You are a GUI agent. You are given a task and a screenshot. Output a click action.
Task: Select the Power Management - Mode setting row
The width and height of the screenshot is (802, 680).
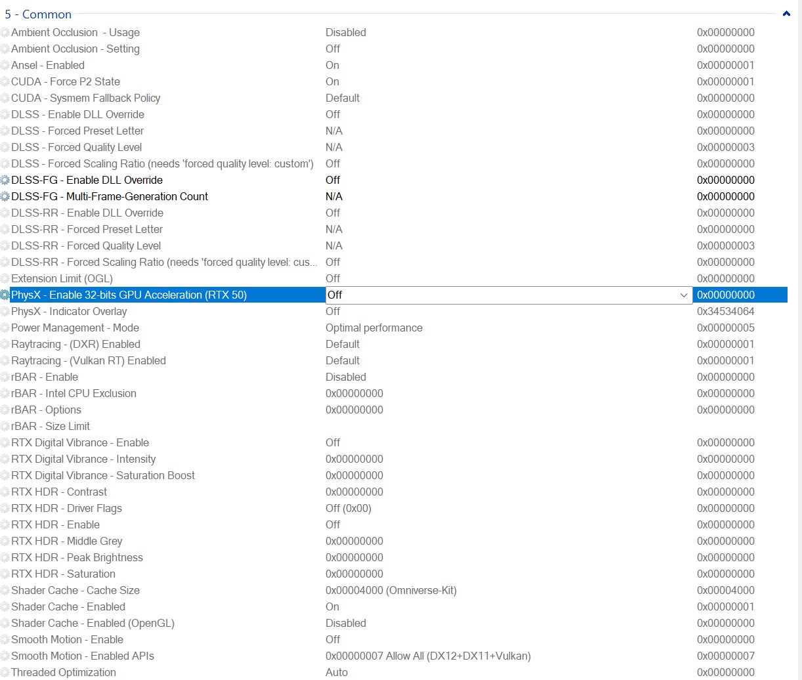coord(75,328)
